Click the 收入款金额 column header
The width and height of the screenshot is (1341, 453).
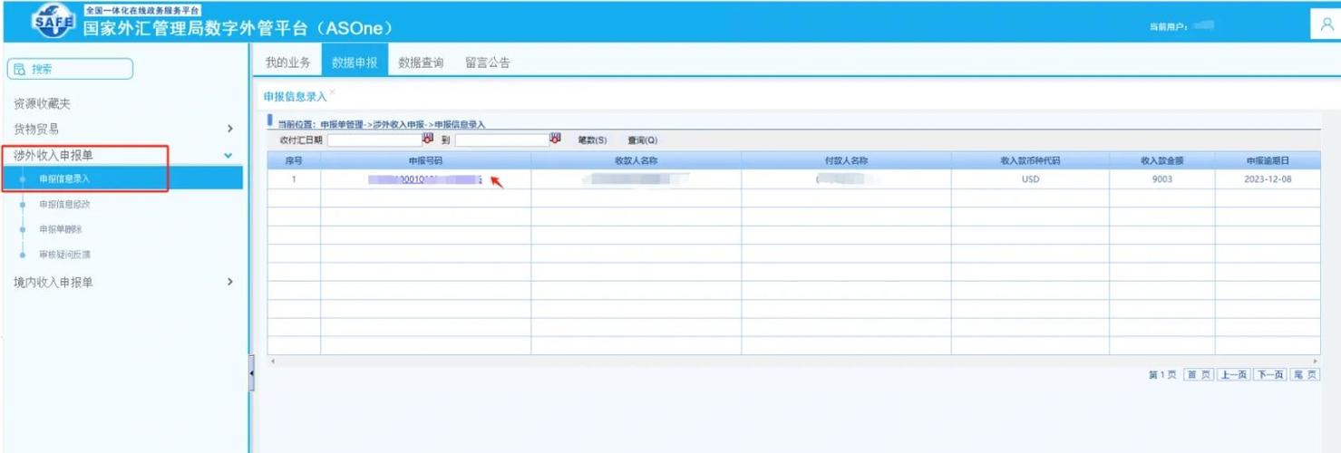[x=1162, y=160]
